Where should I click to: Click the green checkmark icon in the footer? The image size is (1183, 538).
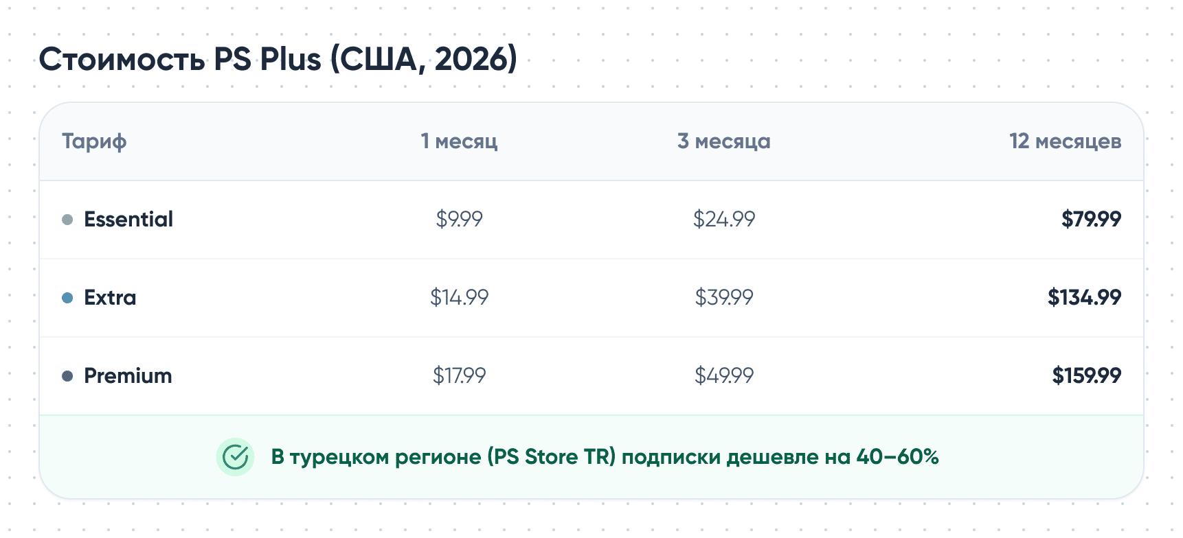pos(235,457)
